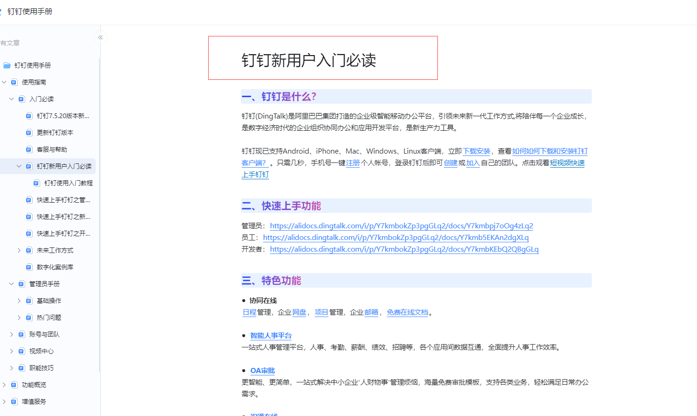Image resolution: width=697 pixels, height=416 pixels.
Task: Click the document icon beside 数字化案例库
Action: coord(29,267)
